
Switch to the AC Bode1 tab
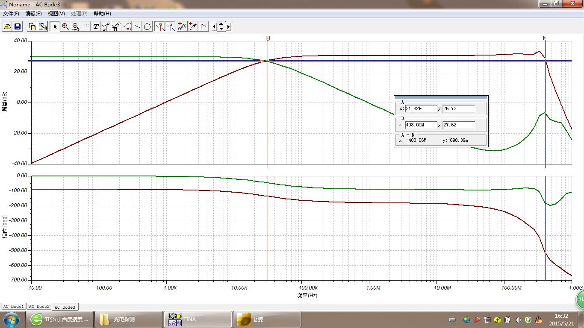(14, 307)
